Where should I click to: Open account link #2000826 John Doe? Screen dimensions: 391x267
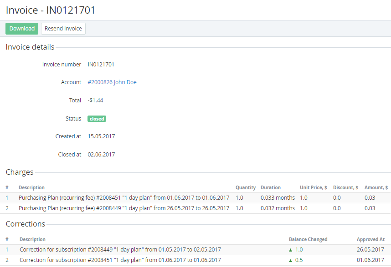(112, 82)
